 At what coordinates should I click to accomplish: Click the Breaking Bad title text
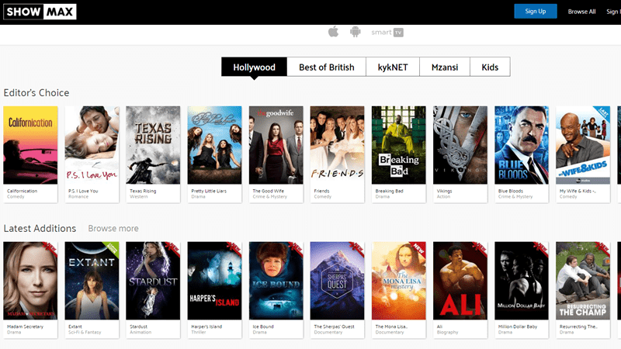[390, 191]
